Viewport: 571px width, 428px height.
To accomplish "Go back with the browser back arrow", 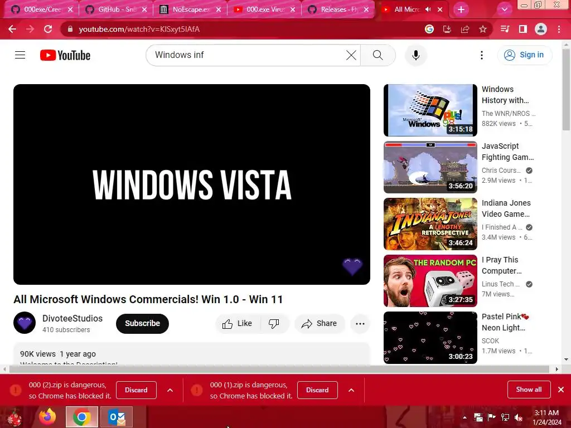I will pyautogui.click(x=12, y=29).
